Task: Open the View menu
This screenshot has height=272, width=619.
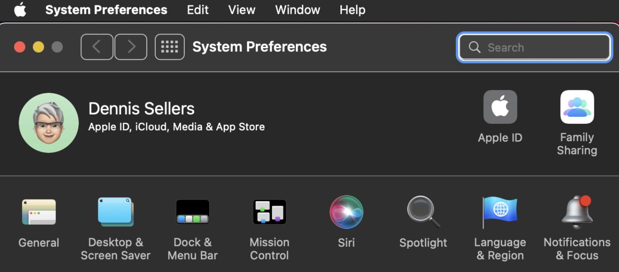Action: [x=242, y=10]
